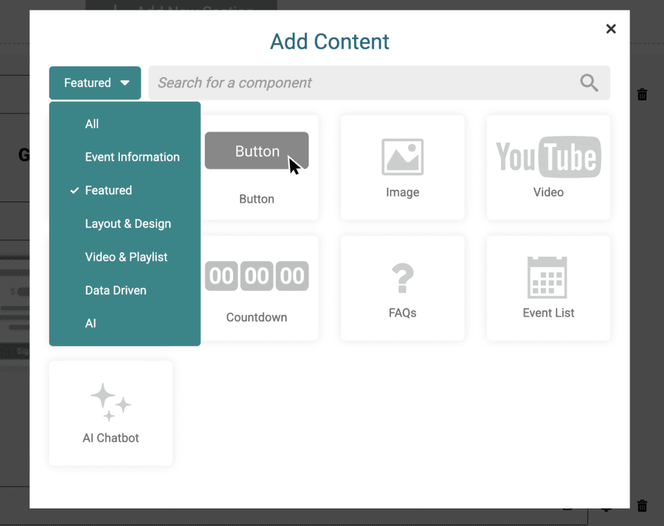Collapse the Featured category dropdown

click(x=95, y=83)
